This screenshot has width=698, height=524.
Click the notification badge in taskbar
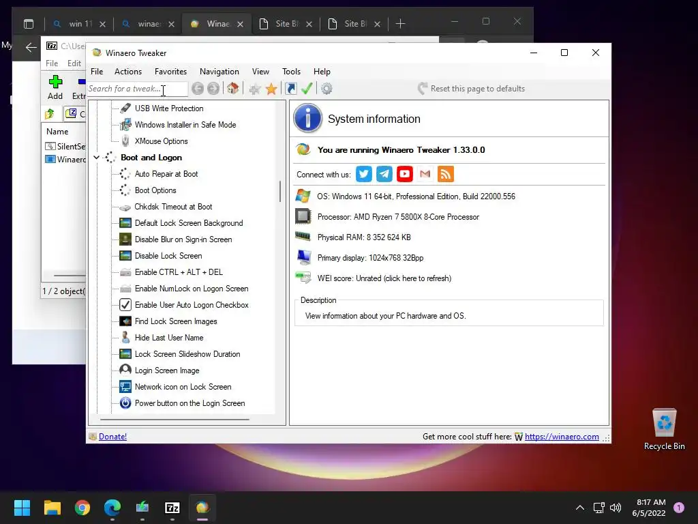tap(679, 508)
